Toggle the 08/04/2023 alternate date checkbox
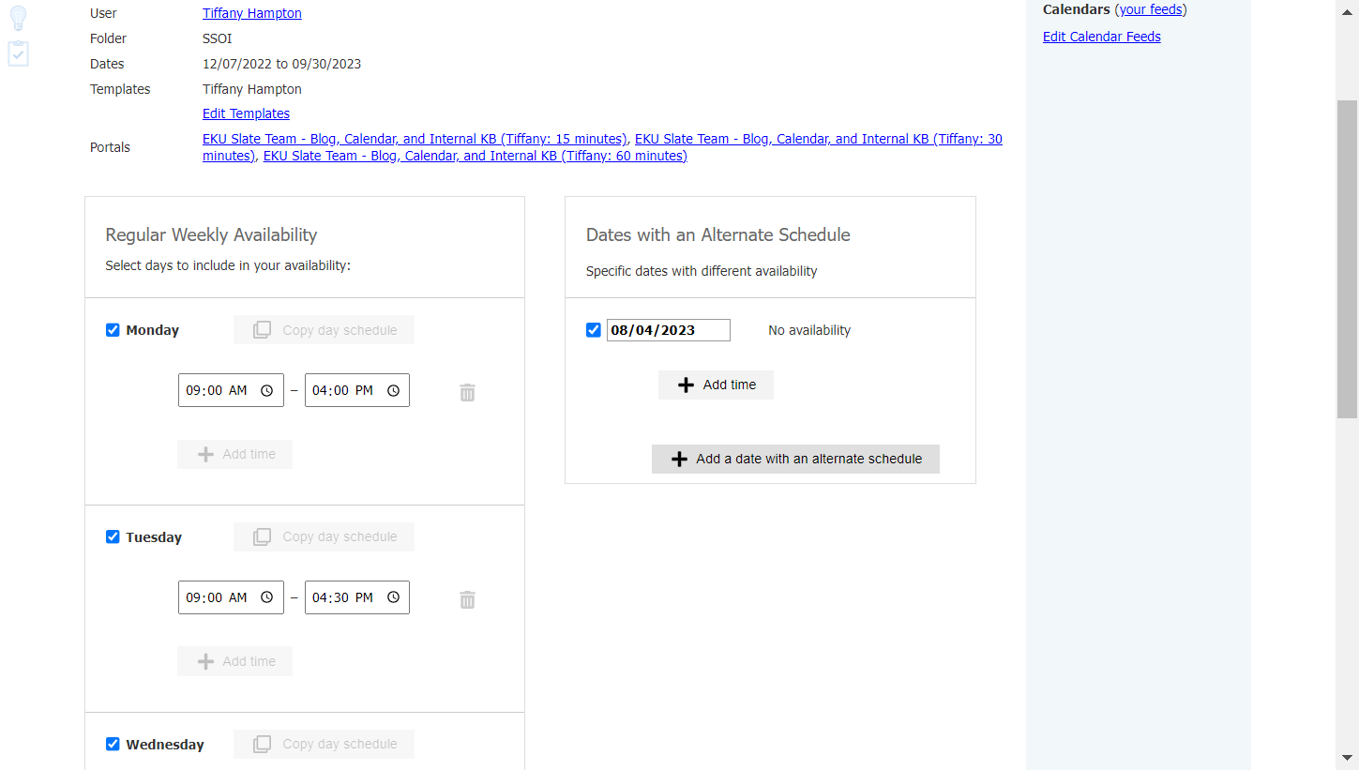The image size is (1359, 770). (593, 330)
